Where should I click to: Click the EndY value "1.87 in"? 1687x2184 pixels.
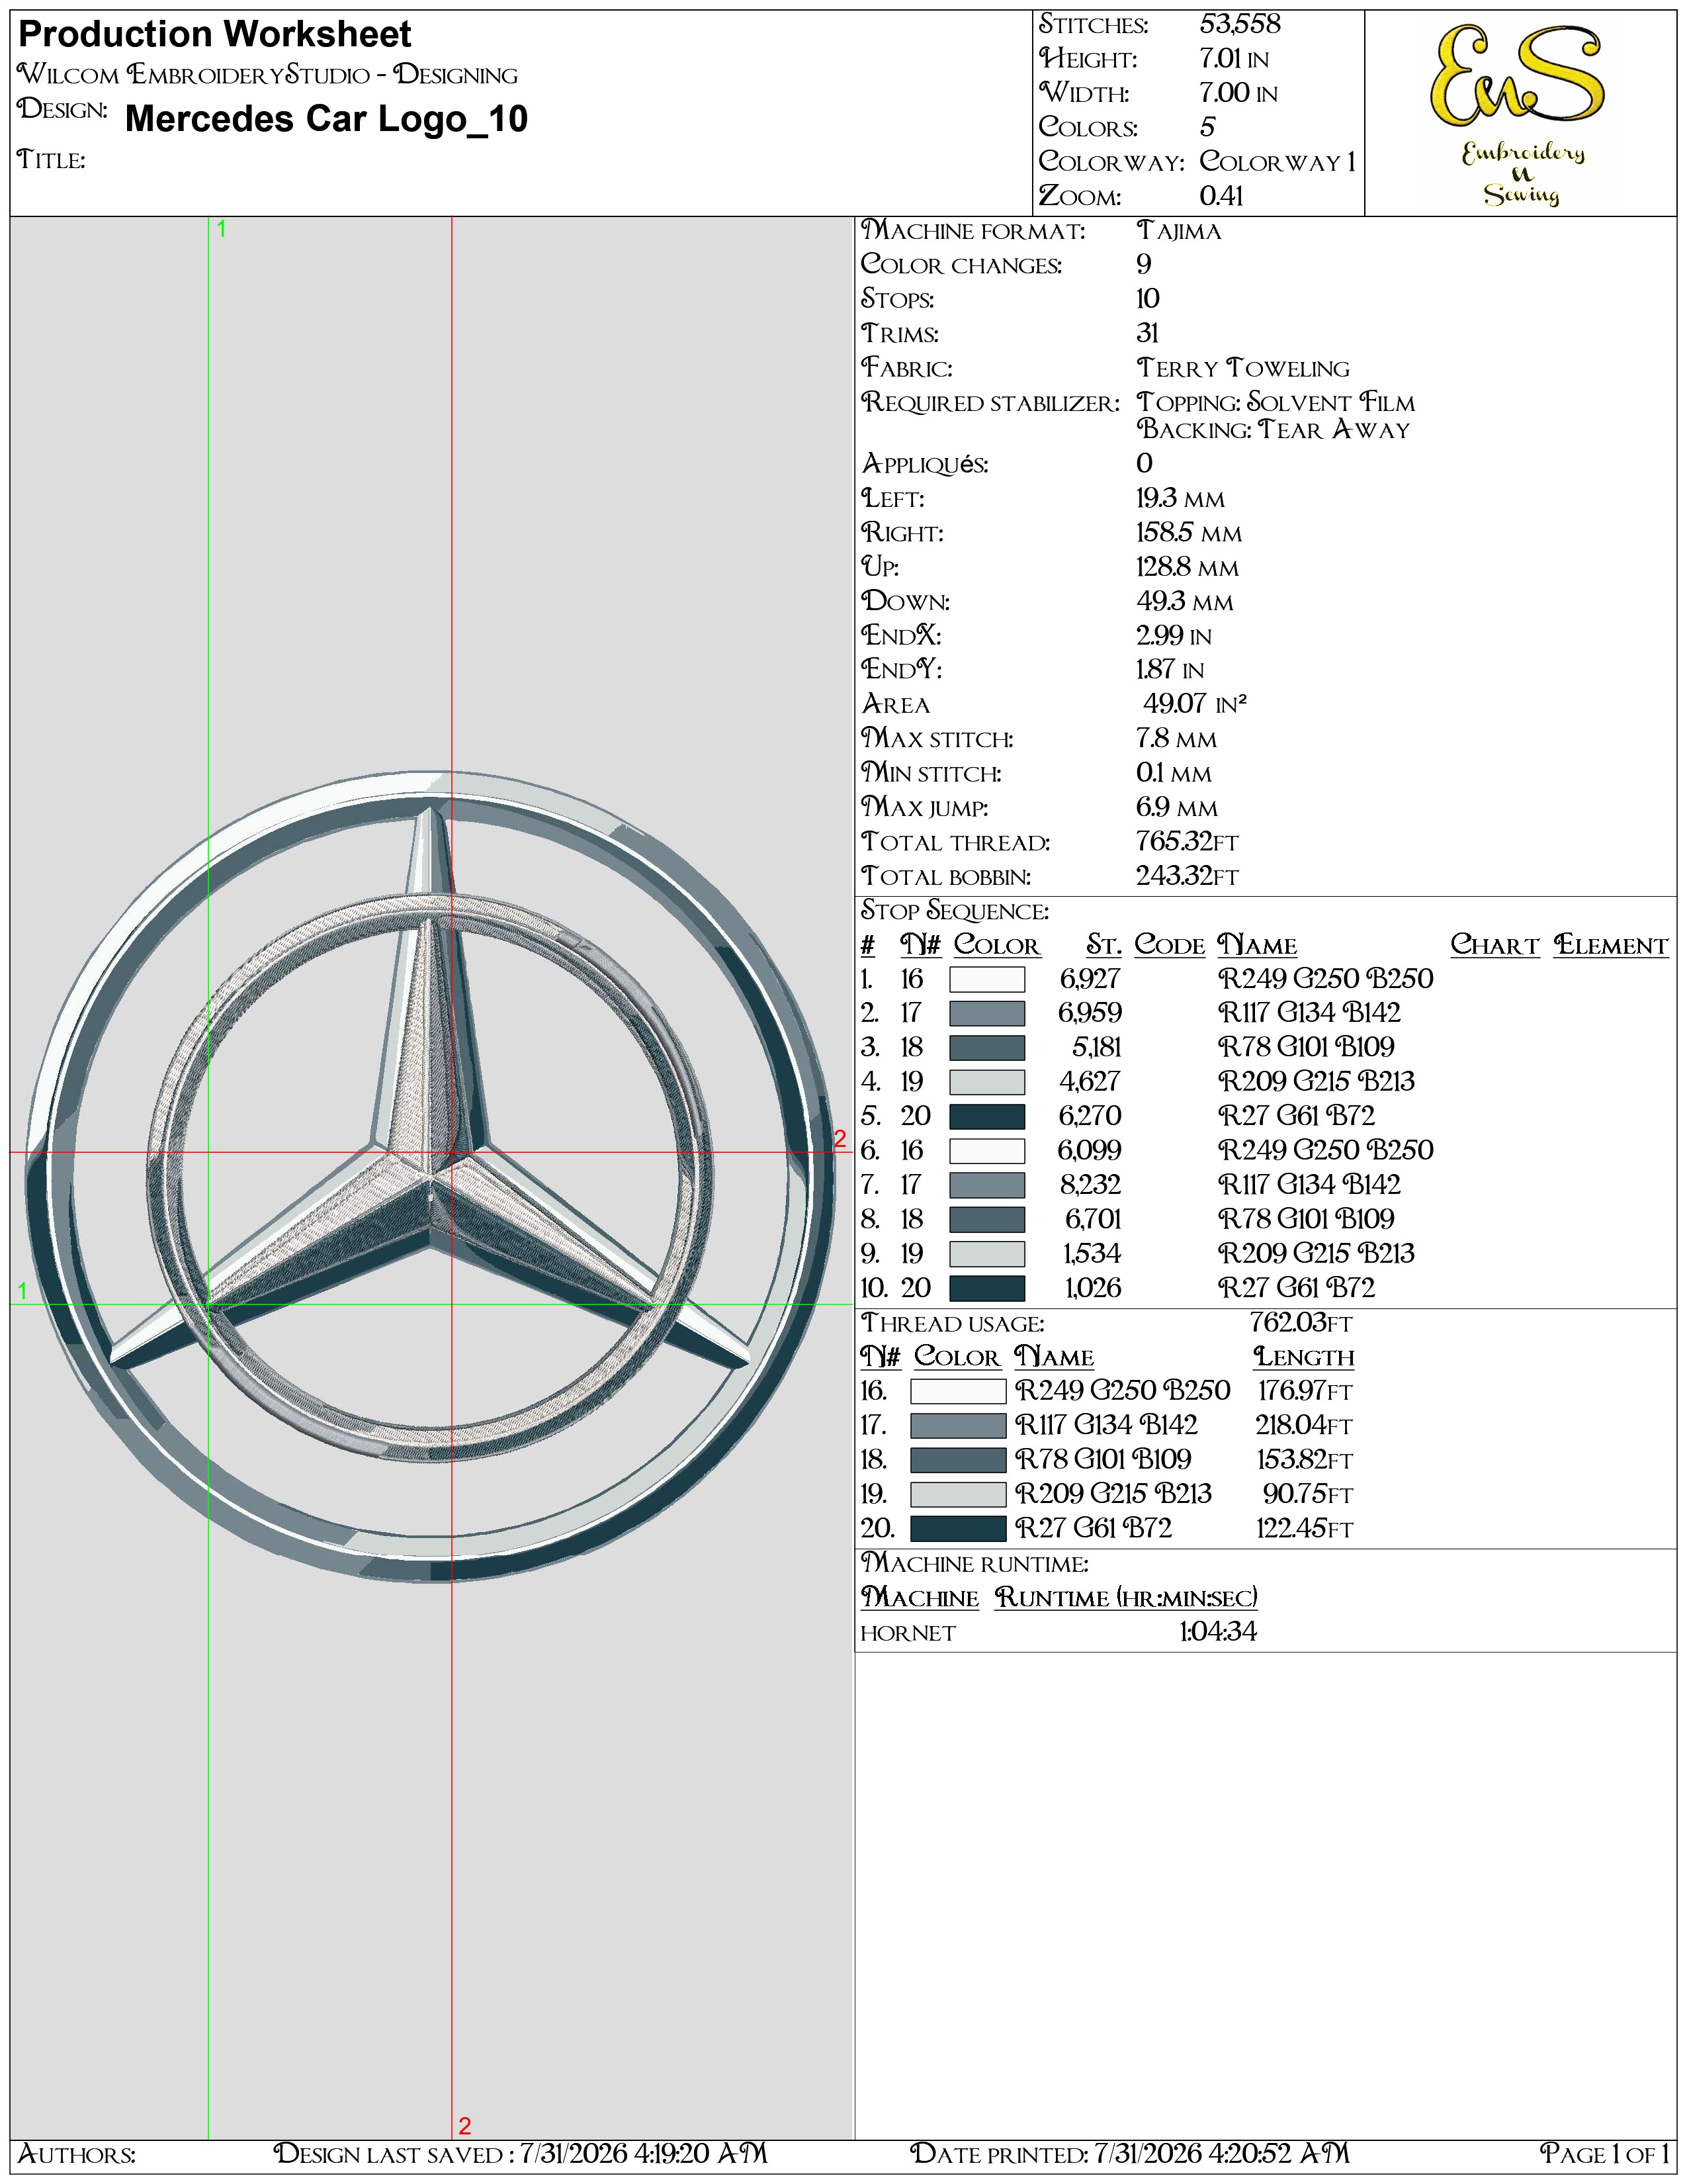1170,670
